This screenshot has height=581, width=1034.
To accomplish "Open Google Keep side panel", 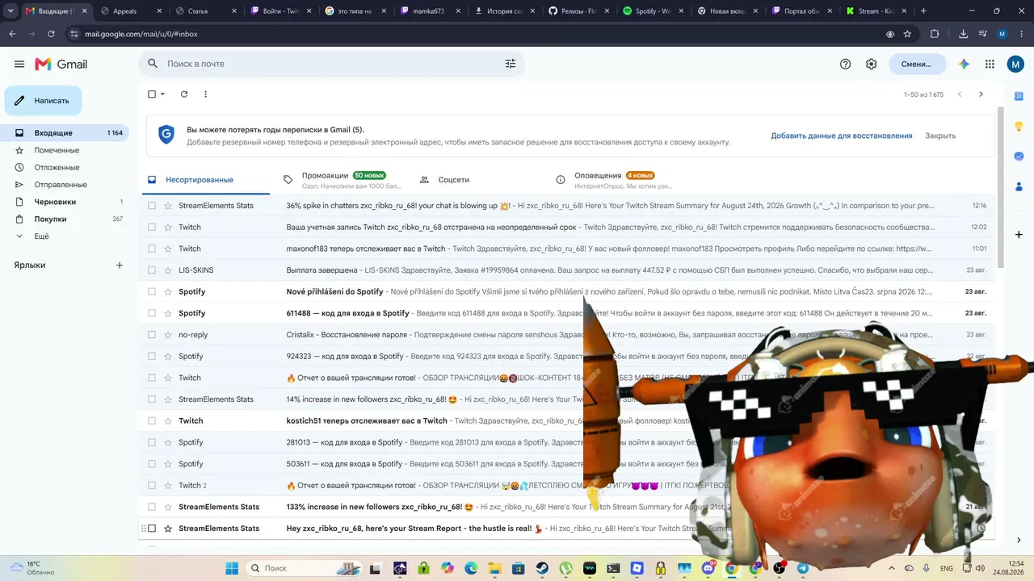I will pyautogui.click(x=1019, y=126).
